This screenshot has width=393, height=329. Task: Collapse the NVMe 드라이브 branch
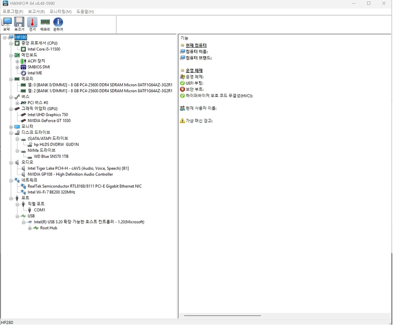pos(17,151)
